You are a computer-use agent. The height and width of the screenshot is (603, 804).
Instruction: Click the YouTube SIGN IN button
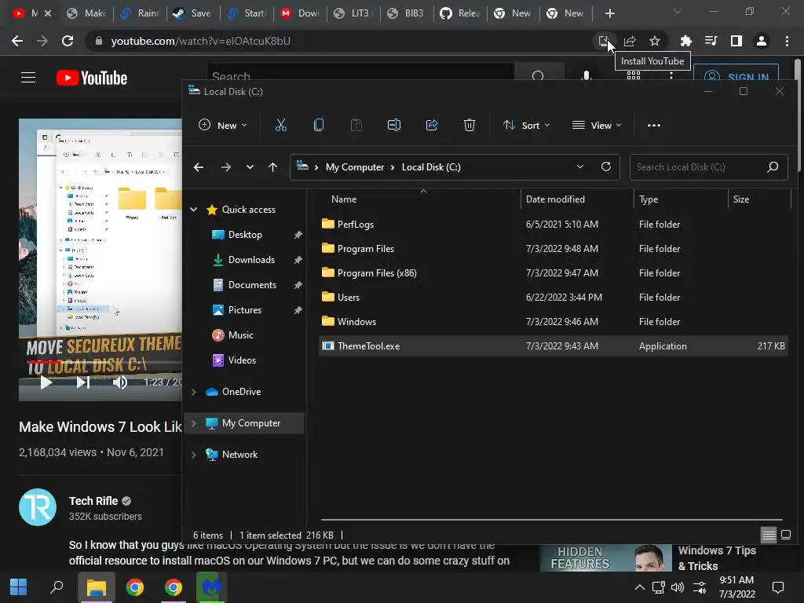point(736,77)
